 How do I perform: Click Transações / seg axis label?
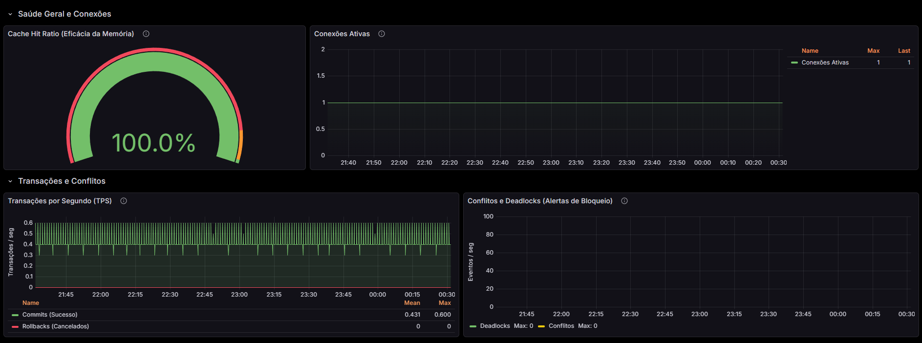tap(11, 252)
